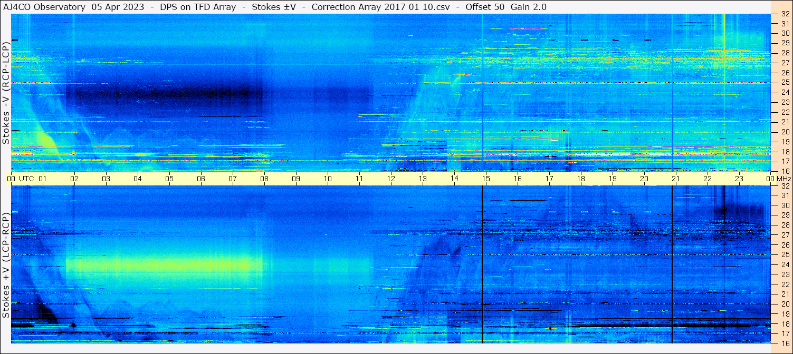The image size is (793, 354).
Task: Click 32 MHz label on upper -V panel
Action: click(785, 15)
